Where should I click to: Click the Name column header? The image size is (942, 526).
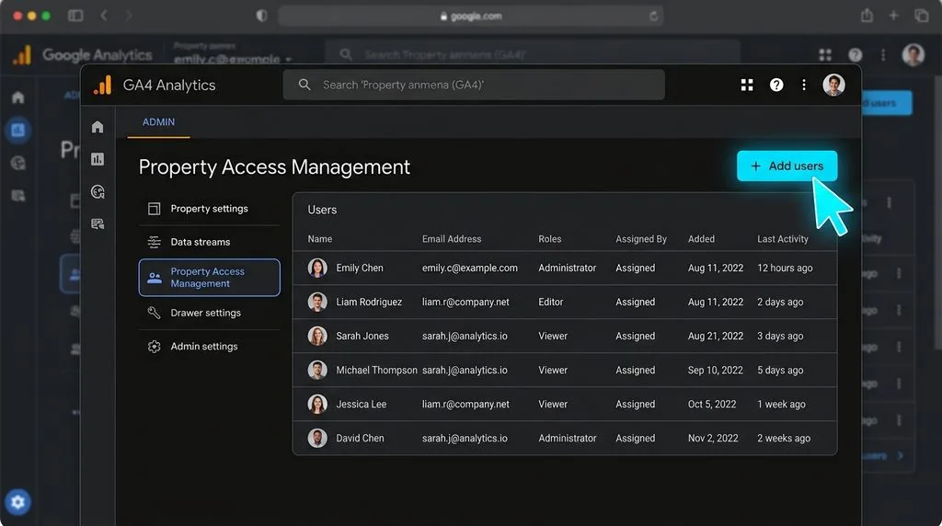pyautogui.click(x=319, y=239)
